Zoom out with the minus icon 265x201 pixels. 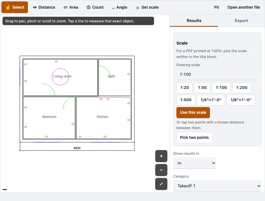tap(161, 170)
